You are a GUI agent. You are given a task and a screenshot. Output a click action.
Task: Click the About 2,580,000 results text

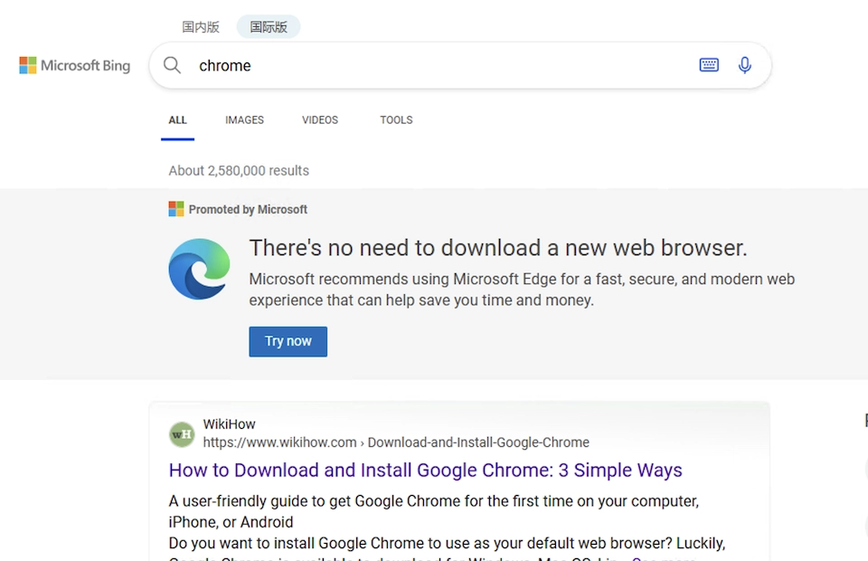239,171
